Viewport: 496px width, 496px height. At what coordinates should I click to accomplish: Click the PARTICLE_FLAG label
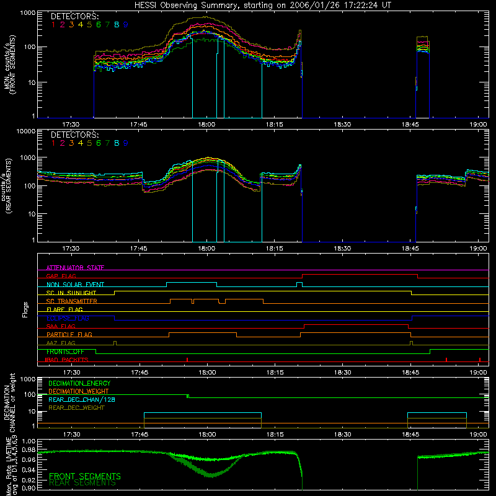pyautogui.click(x=69, y=335)
